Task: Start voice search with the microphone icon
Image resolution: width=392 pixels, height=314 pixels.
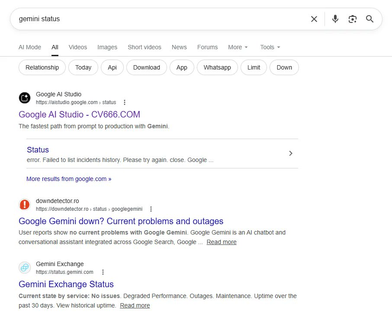Action: [x=335, y=19]
